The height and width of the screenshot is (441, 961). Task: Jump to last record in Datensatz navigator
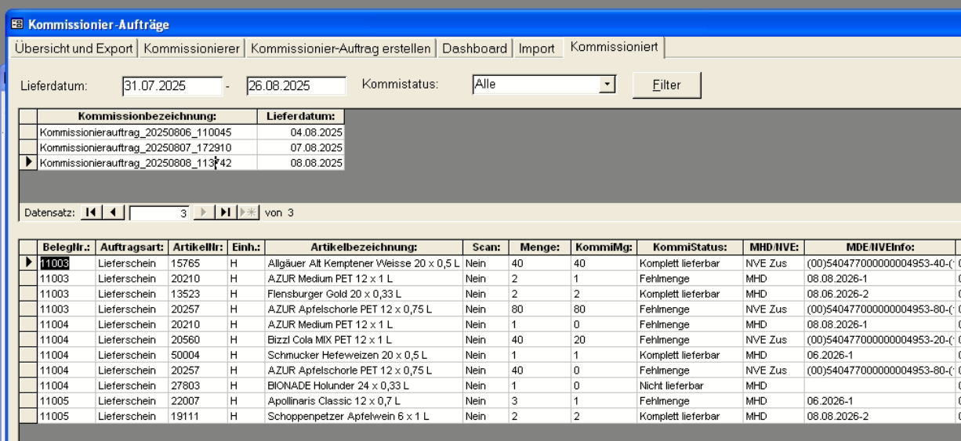[225, 212]
